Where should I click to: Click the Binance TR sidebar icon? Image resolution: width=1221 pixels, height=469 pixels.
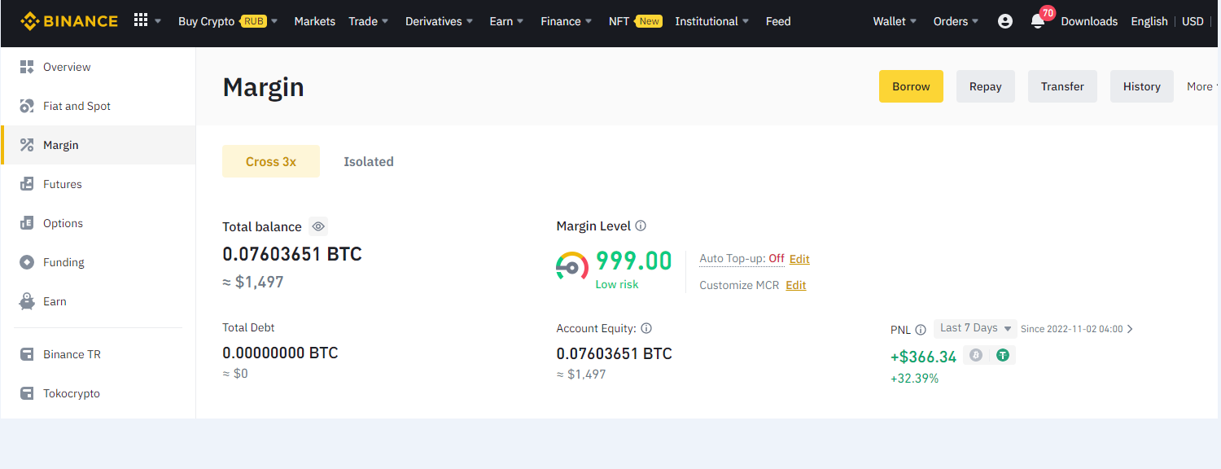[27, 354]
